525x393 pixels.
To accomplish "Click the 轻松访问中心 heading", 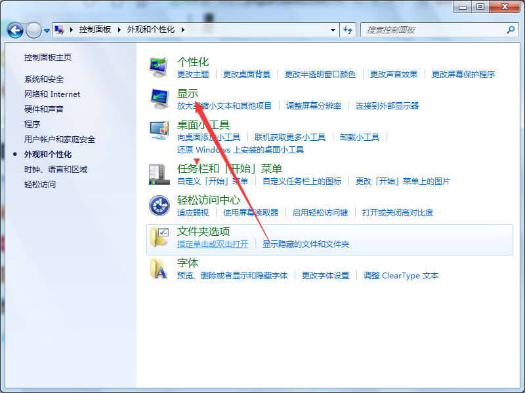I will tap(209, 200).
